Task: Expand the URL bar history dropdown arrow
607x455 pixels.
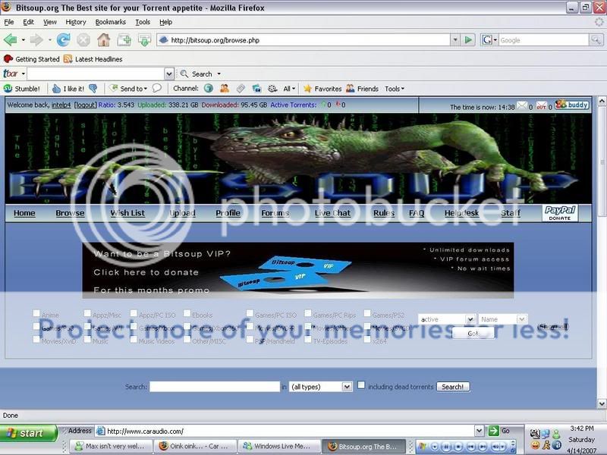Action: click(x=455, y=40)
